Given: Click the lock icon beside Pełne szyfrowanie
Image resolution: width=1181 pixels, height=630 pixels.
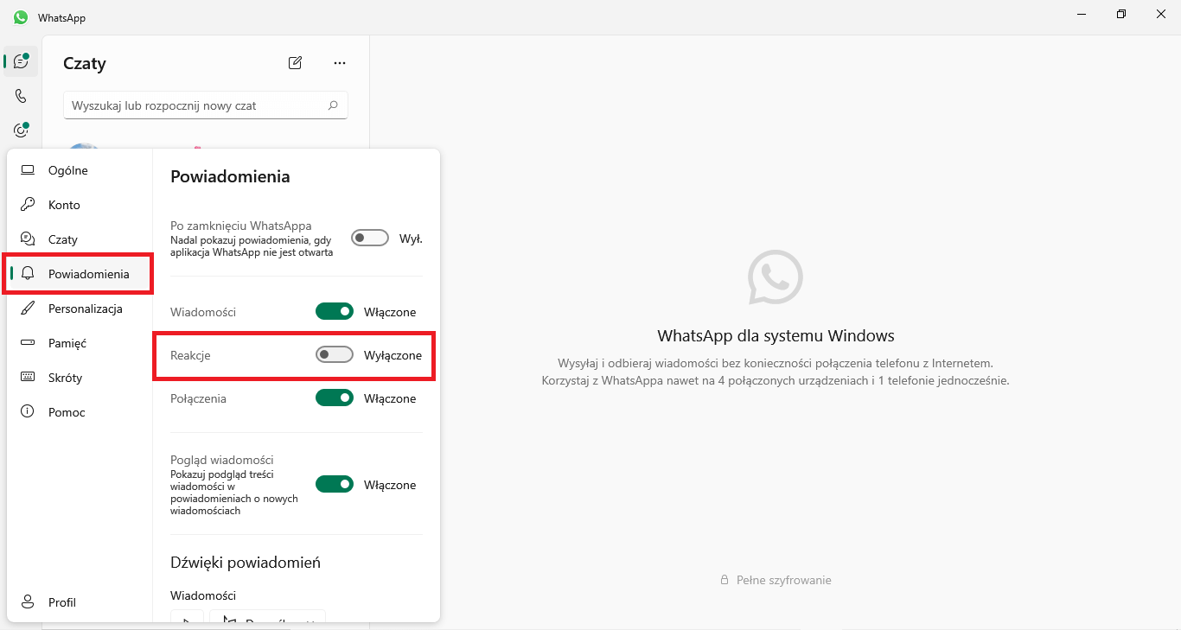Looking at the screenshot, I should click(725, 580).
